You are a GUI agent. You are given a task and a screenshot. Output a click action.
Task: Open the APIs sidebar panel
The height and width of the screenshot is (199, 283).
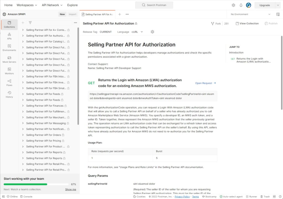9,36
